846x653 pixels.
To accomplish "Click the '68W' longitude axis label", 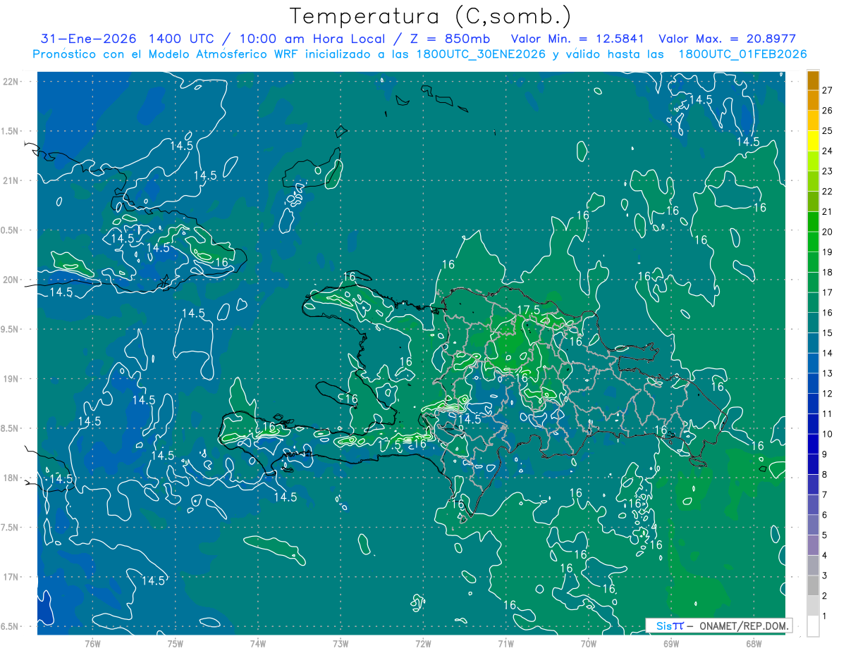I will tap(754, 643).
